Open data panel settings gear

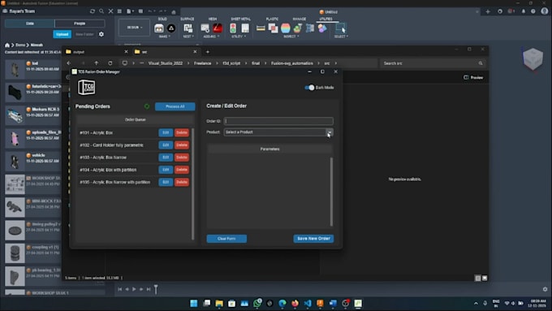coord(101,34)
